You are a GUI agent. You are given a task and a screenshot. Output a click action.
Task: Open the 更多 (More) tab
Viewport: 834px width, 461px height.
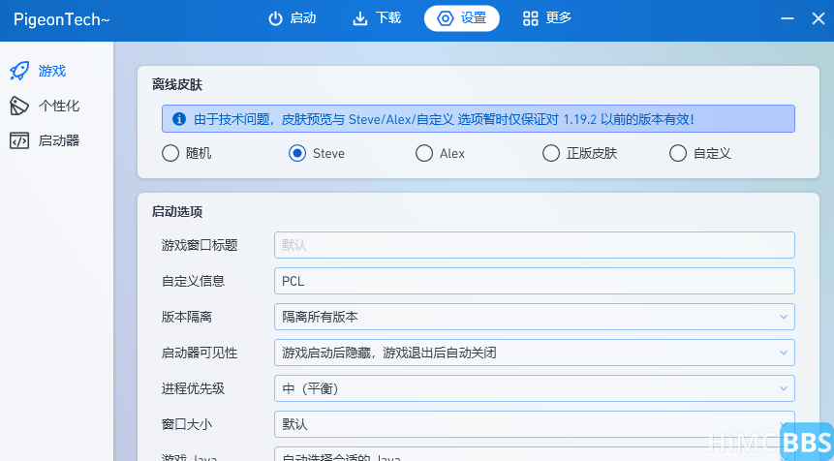point(546,18)
